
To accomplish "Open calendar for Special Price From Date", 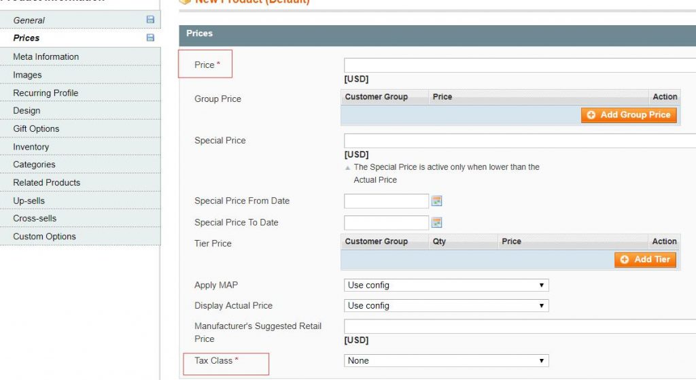I will point(437,201).
